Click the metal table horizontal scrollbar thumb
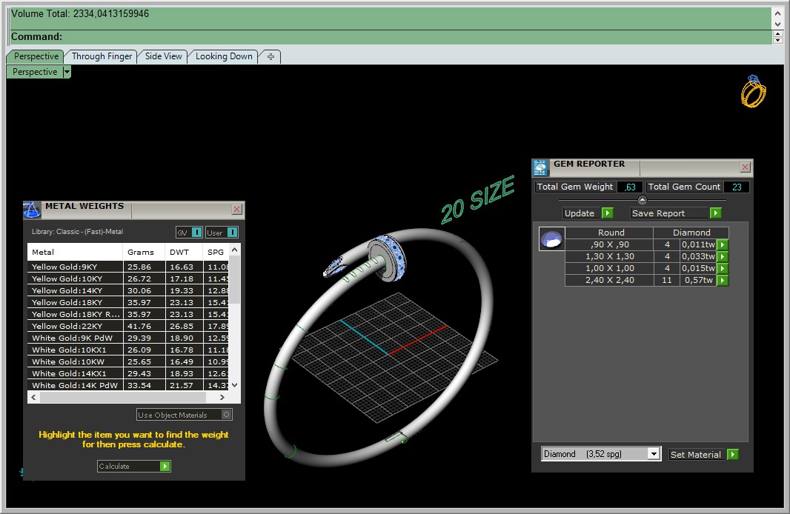Screen dimensions: 790x514 (124, 397)
